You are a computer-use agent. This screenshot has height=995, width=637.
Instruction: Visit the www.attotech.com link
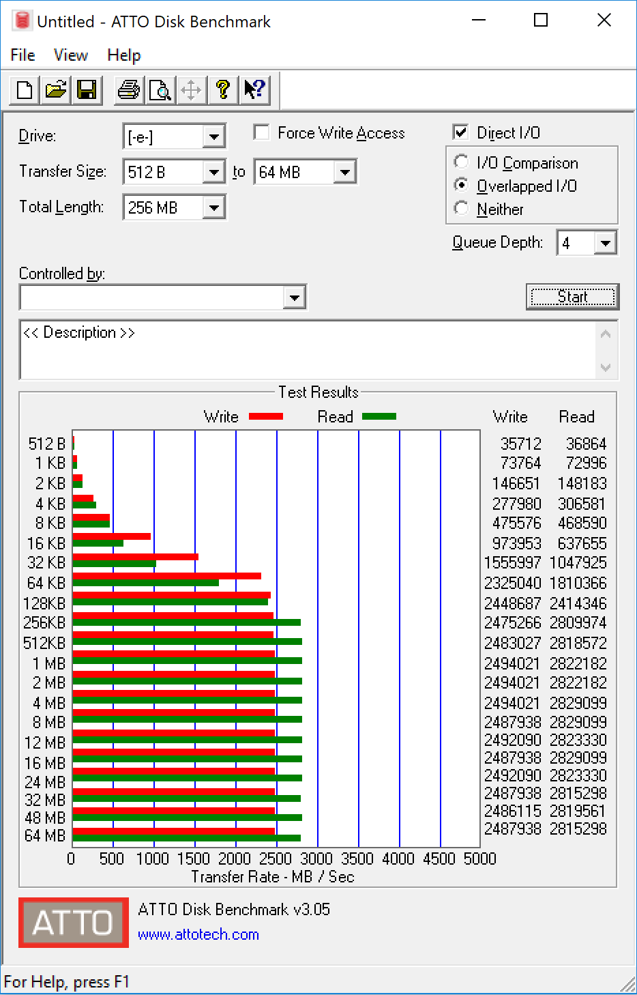point(198,935)
